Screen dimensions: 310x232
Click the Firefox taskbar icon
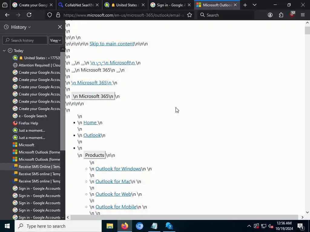pos(124,226)
